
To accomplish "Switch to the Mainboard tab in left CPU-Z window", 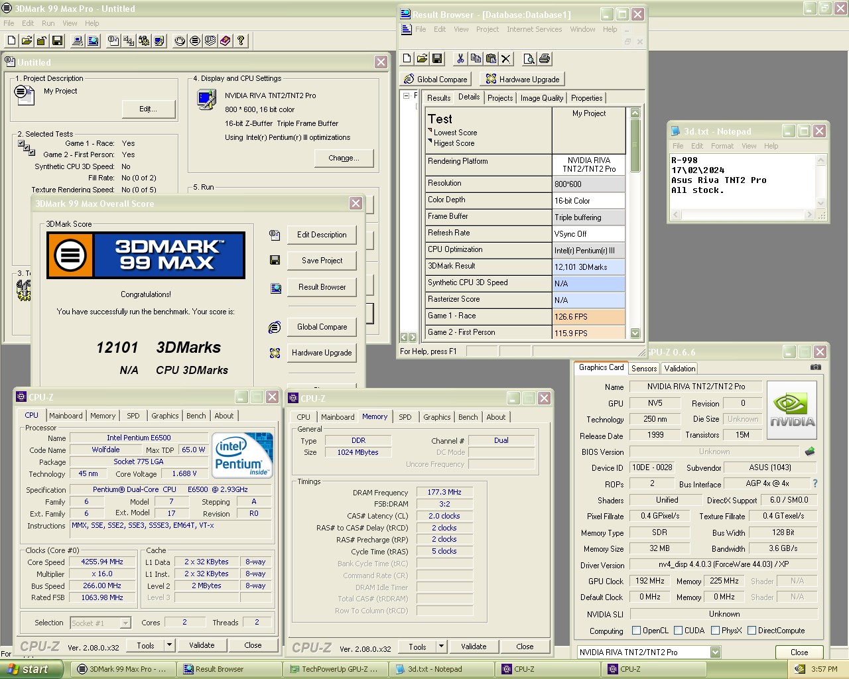I will (x=66, y=416).
